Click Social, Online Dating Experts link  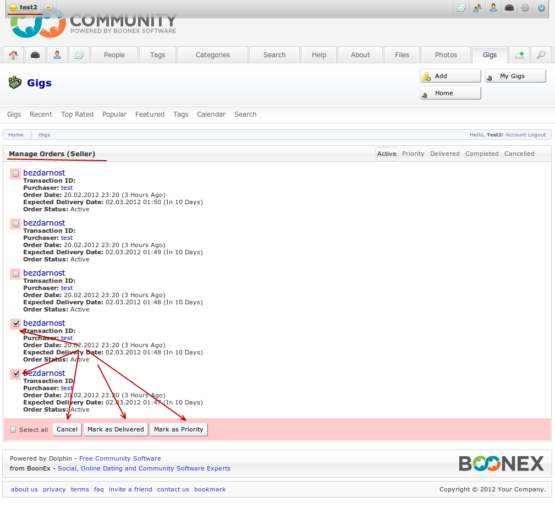(x=144, y=468)
